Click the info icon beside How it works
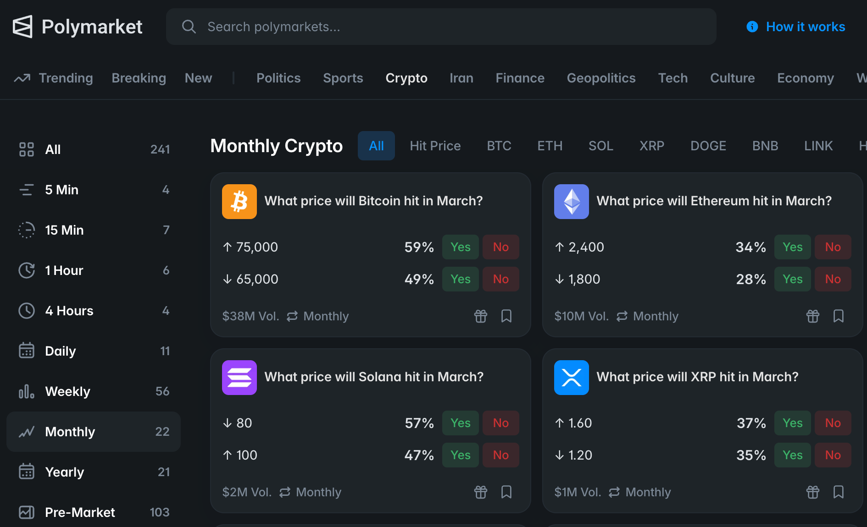The height and width of the screenshot is (527, 867). click(752, 27)
